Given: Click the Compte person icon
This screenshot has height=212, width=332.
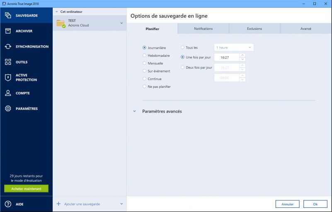Looking at the screenshot, I should (8, 93).
